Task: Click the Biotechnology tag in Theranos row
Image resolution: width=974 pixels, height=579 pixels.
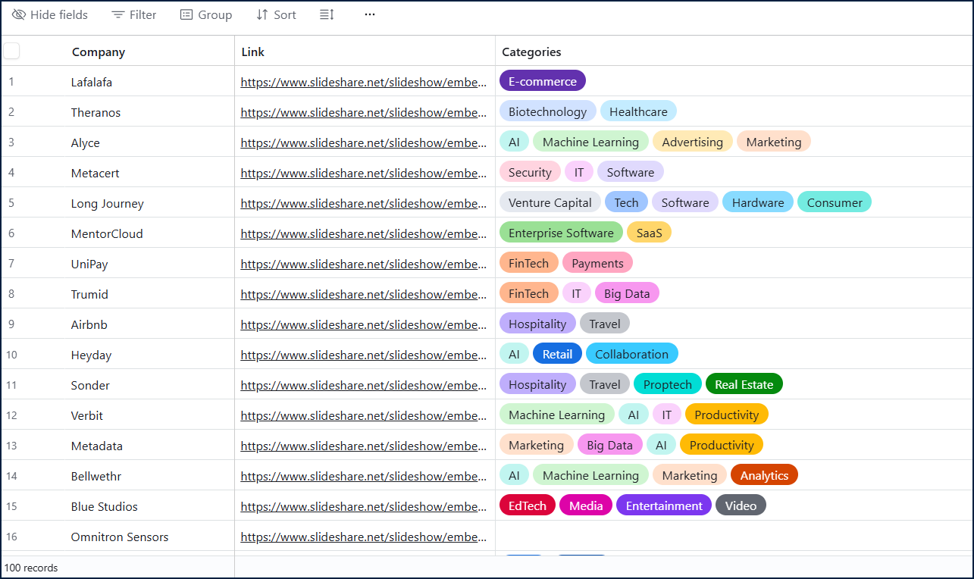Action: coord(547,111)
